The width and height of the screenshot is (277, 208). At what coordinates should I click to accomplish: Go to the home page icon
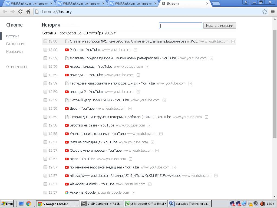[28, 12]
